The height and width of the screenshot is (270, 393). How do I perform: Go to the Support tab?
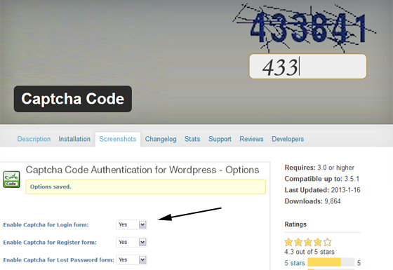tap(220, 139)
